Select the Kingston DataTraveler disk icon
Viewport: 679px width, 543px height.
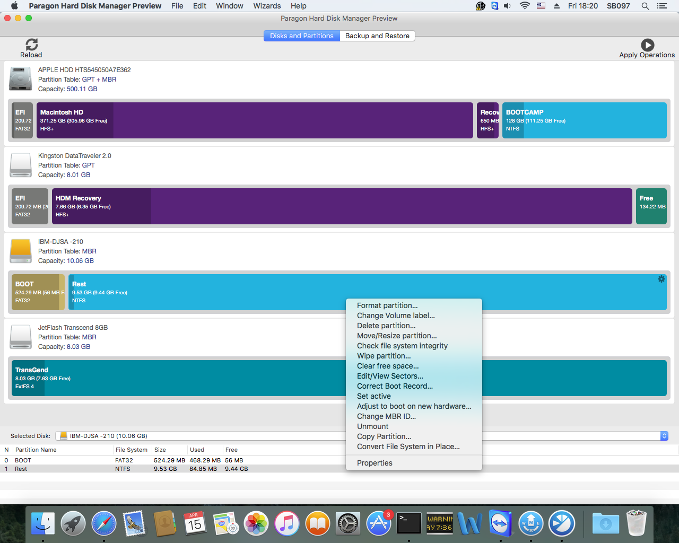(21, 165)
